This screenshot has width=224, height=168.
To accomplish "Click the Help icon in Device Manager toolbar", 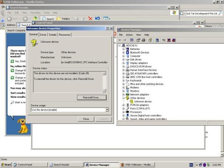I will (150, 40).
